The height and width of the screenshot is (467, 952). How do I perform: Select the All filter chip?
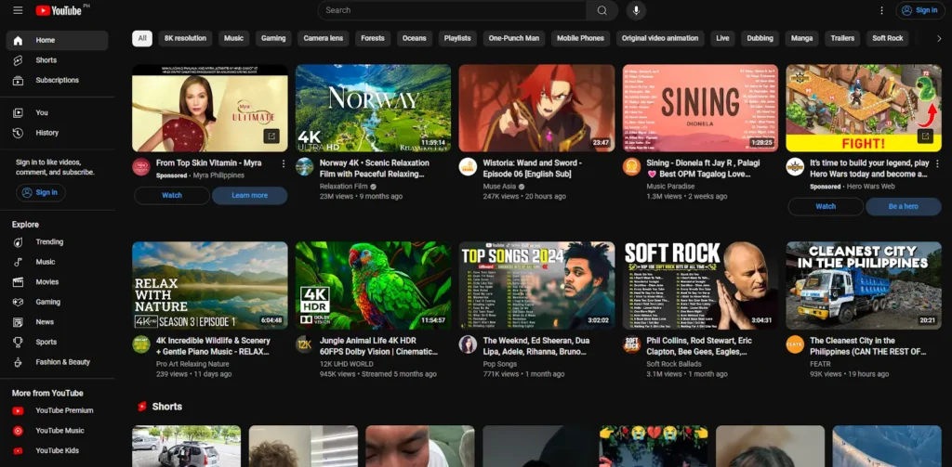pyautogui.click(x=142, y=38)
